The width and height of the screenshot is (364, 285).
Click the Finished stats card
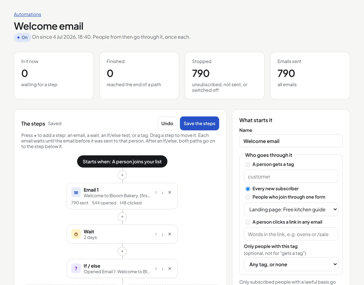click(139, 75)
